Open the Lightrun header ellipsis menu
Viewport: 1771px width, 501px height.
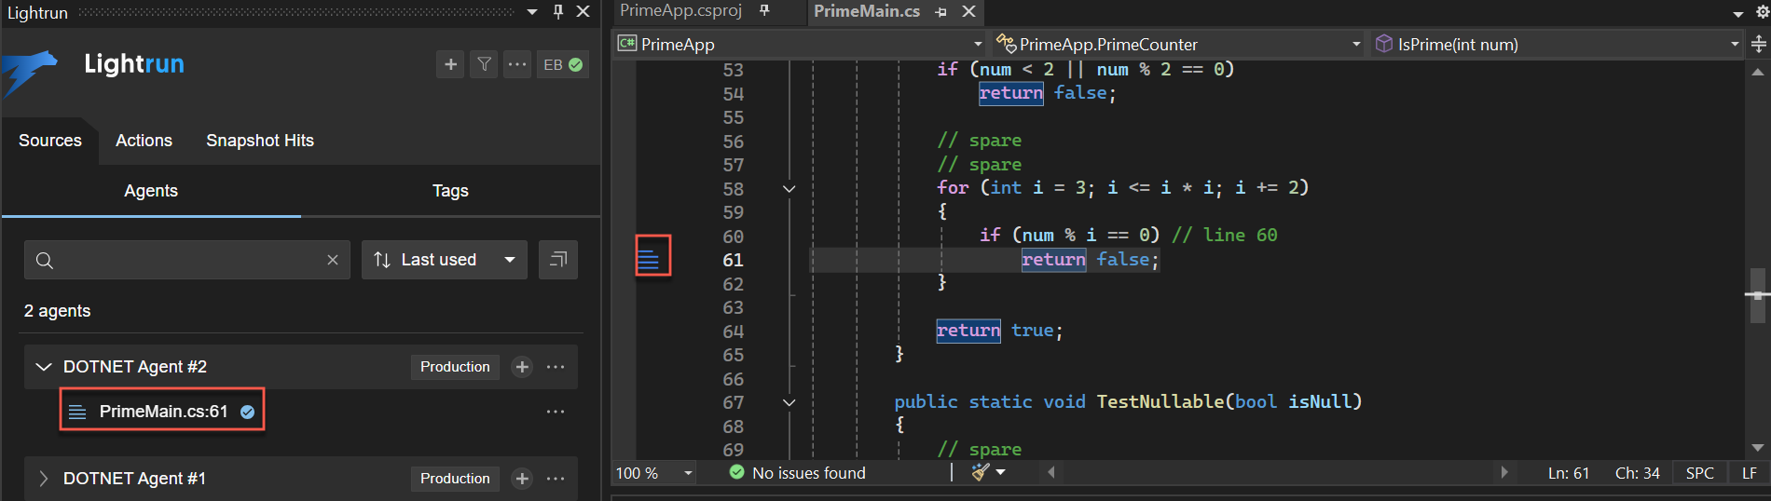pos(517,64)
